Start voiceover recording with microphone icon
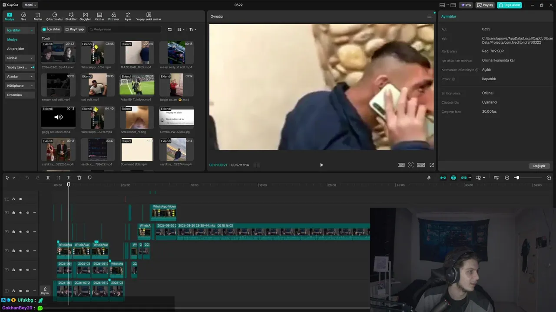The height and width of the screenshot is (312, 556). [429, 178]
